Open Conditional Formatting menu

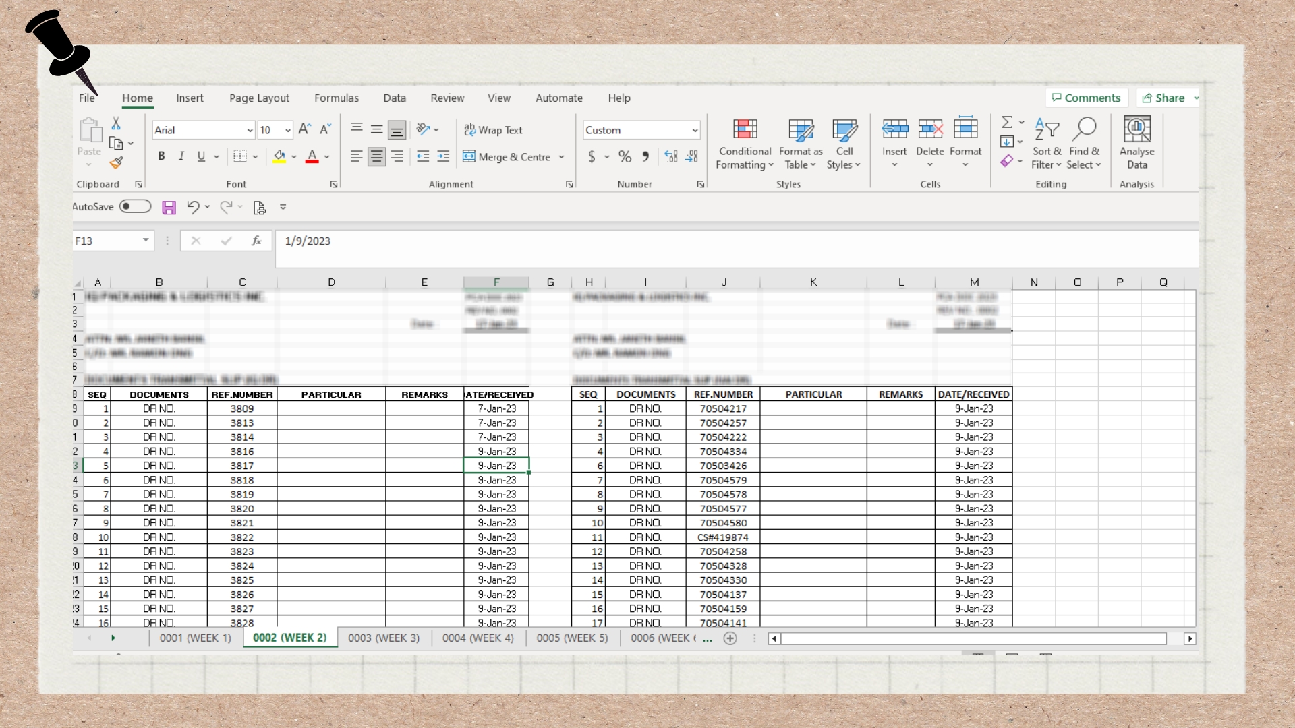coord(745,144)
